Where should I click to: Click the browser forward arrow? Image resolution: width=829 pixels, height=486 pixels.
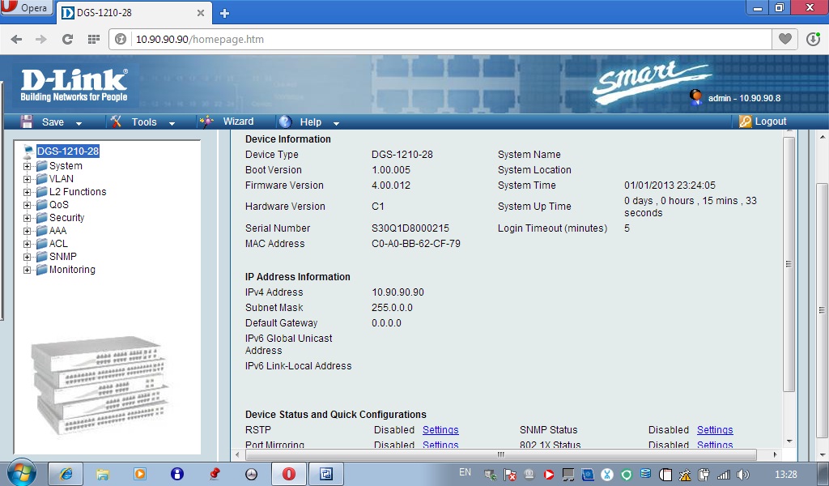pos(40,39)
